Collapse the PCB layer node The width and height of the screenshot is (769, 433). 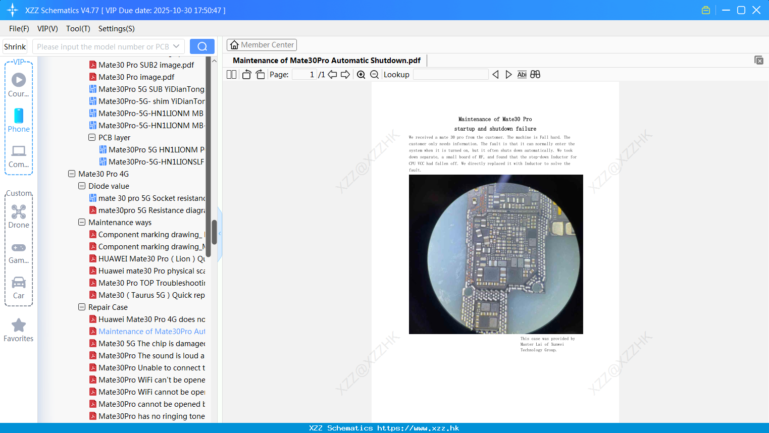(x=92, y=137)
